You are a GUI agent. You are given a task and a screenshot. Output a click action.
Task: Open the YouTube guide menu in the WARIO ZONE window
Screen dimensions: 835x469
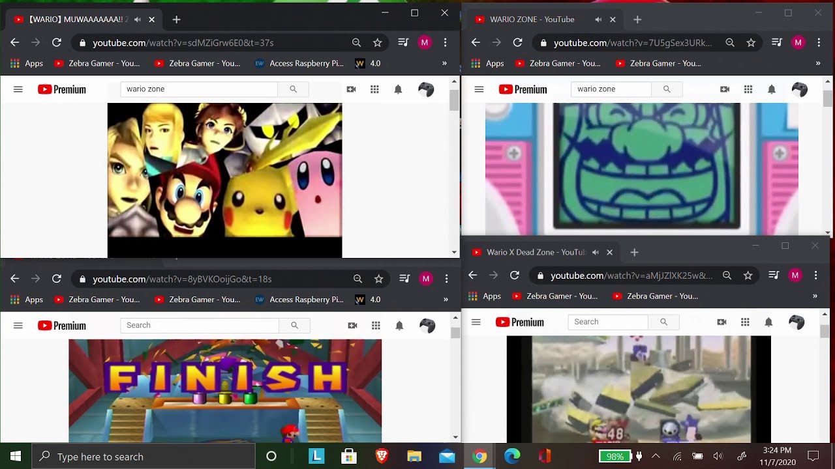[479, 89]
